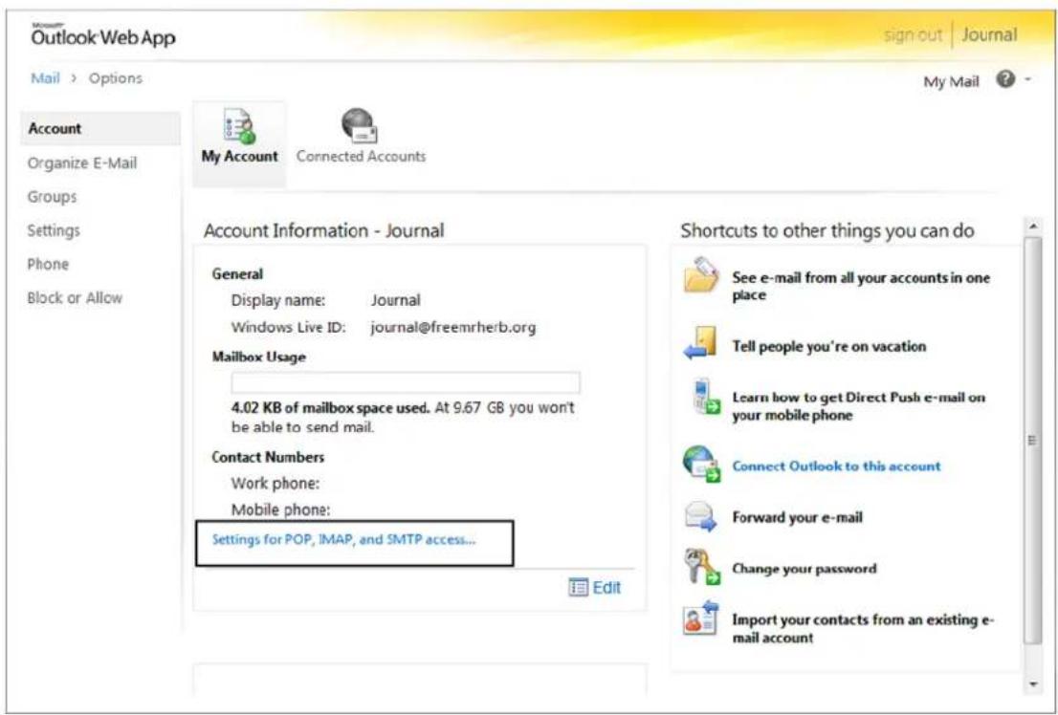Click the Outlook Web App logo

[103, 36]
